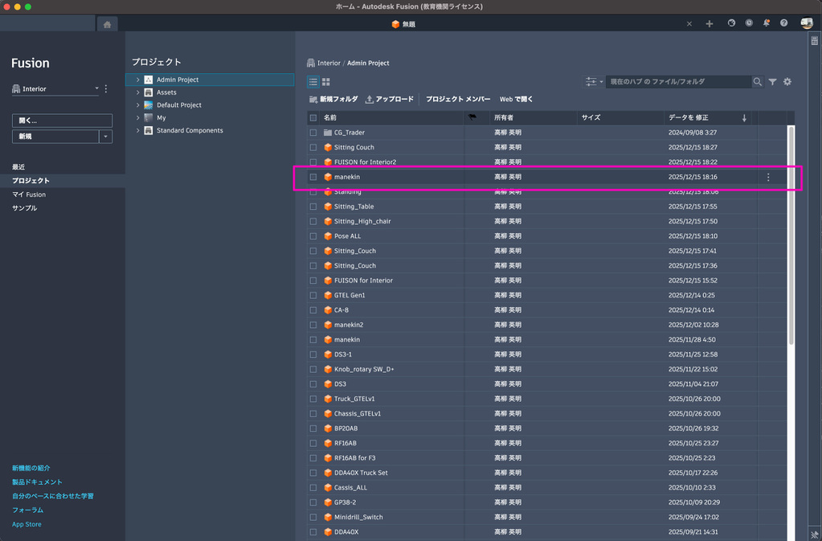Tick the checkbox for CG_Trader folder
The height and width of the screenshot is (541, 822).
point(313,133)
